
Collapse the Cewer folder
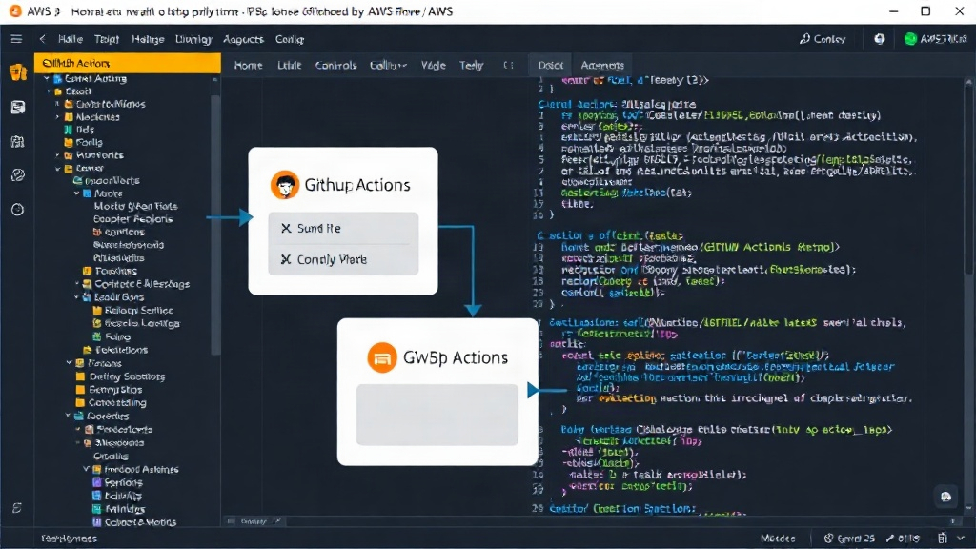click(x=58, y=169)
